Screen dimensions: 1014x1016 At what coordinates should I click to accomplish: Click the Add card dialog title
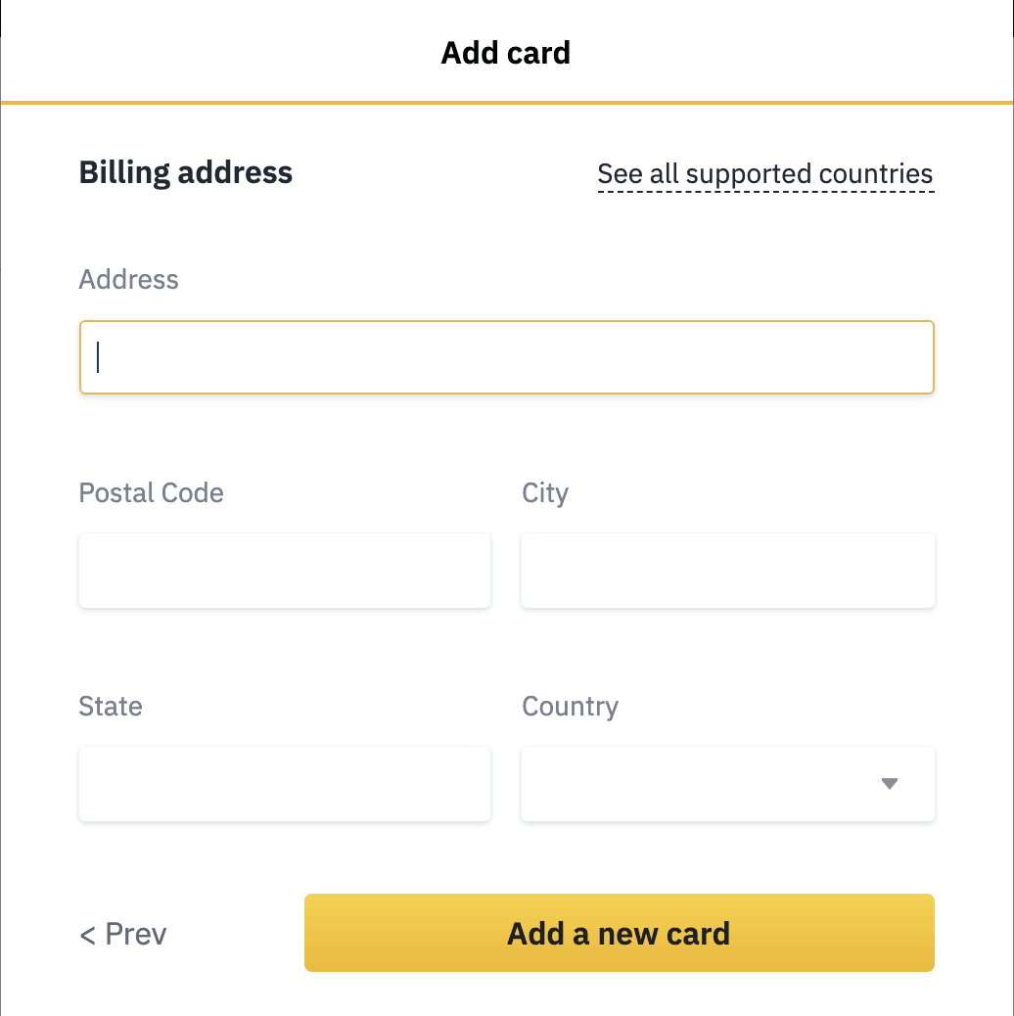[505, 53]
